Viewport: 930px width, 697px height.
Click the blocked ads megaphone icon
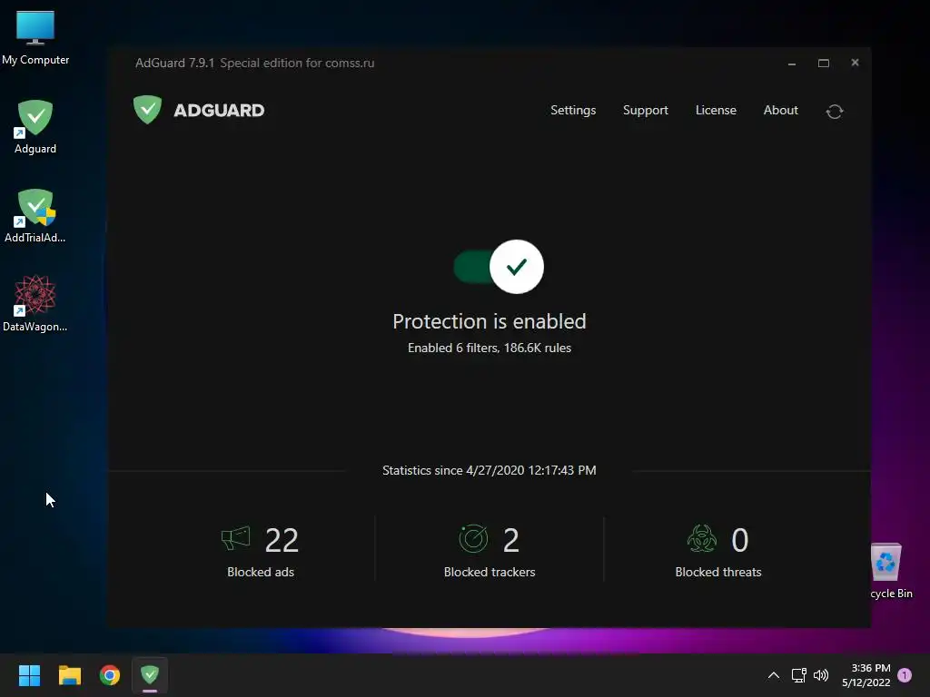pos(235,539)
